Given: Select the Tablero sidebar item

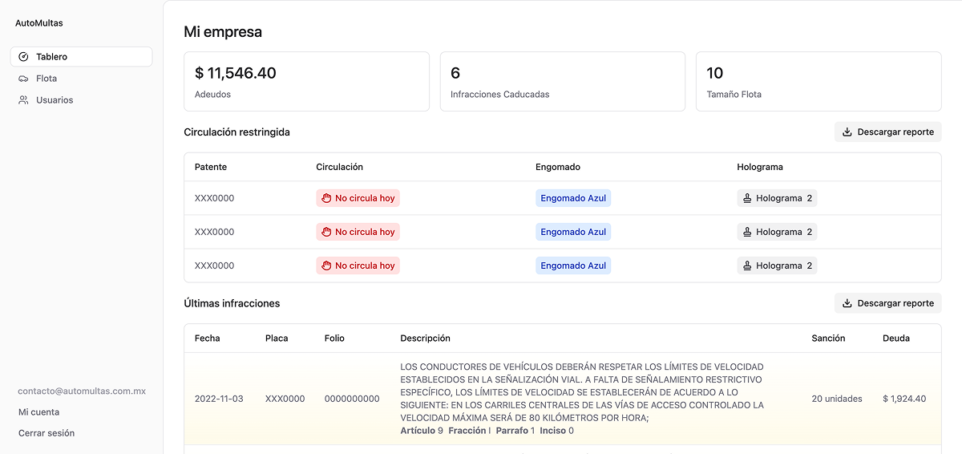Looking at the screenshot, I should (51, 57).
